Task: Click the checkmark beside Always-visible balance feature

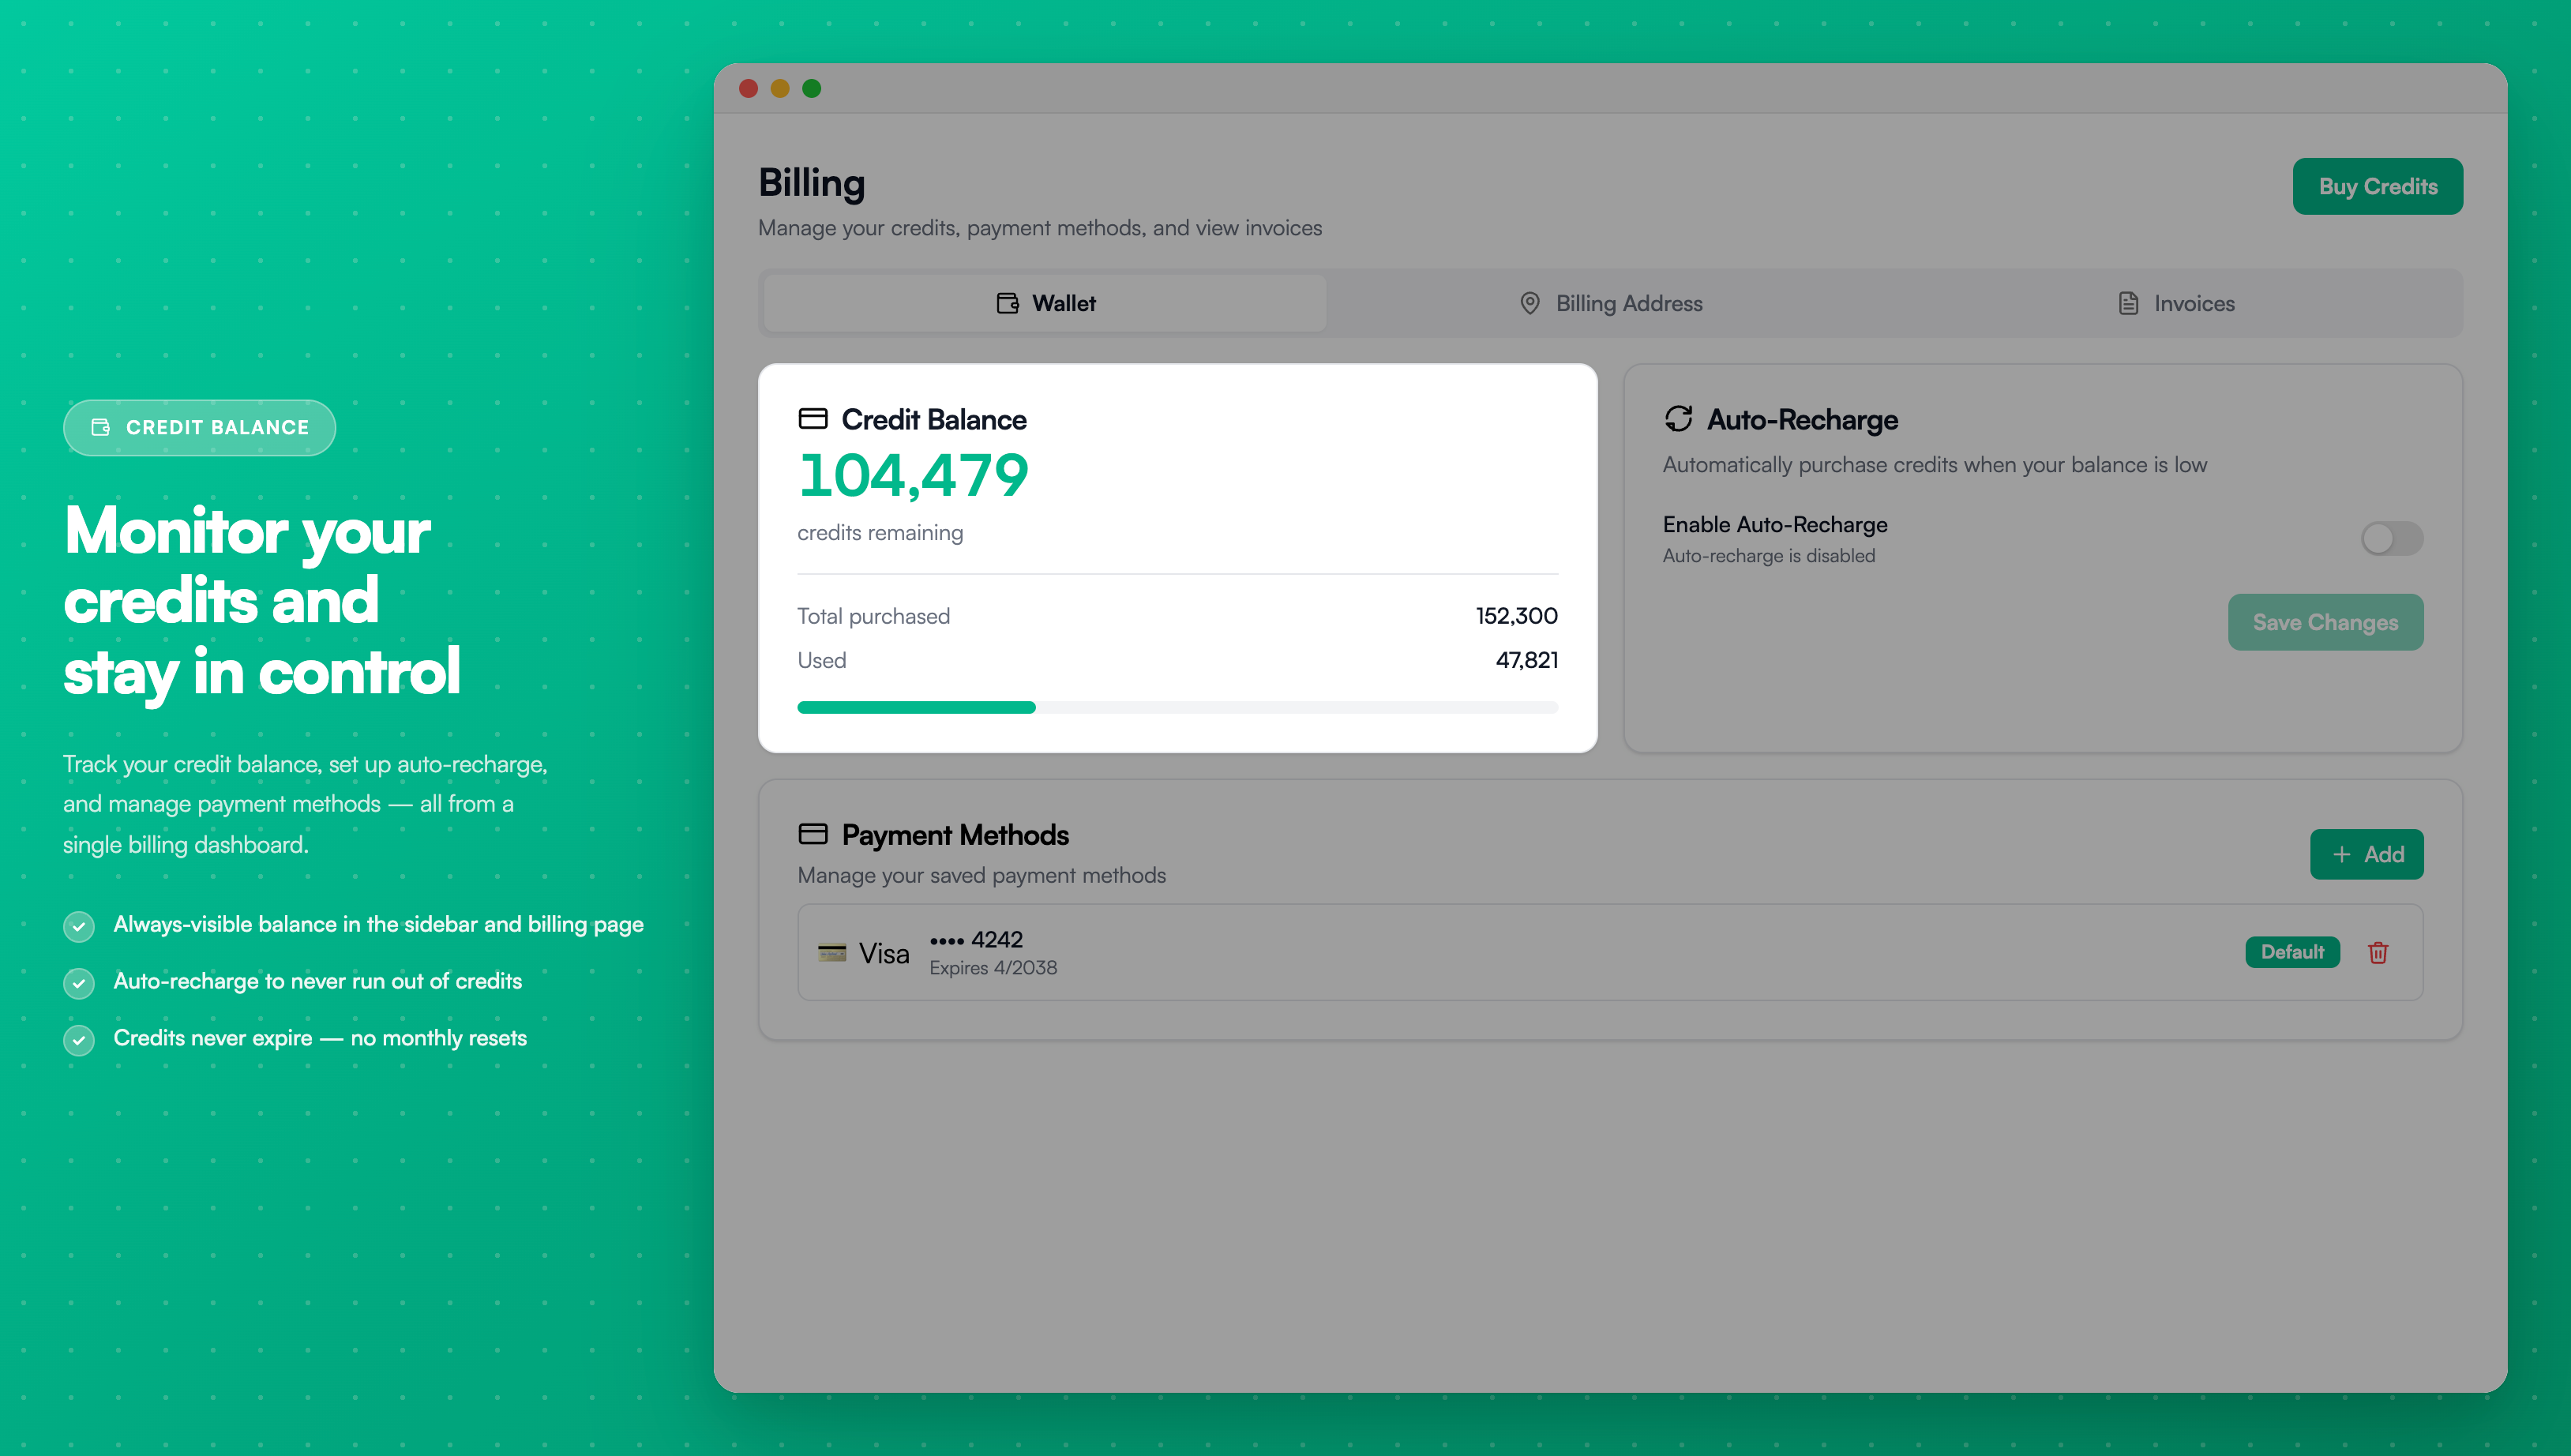Action: tap(79, 926)
